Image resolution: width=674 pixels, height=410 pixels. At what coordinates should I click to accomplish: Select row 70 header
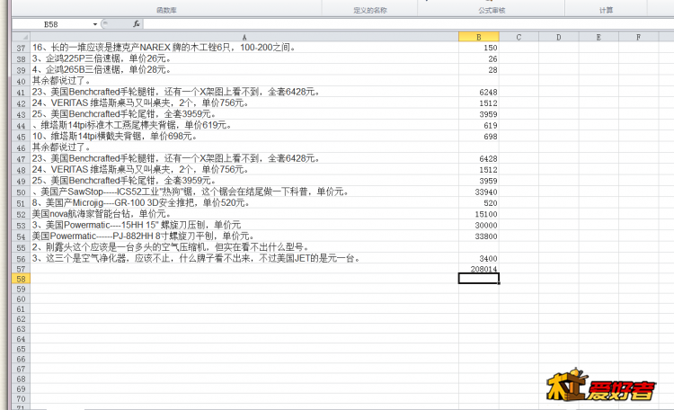point(21,399)
